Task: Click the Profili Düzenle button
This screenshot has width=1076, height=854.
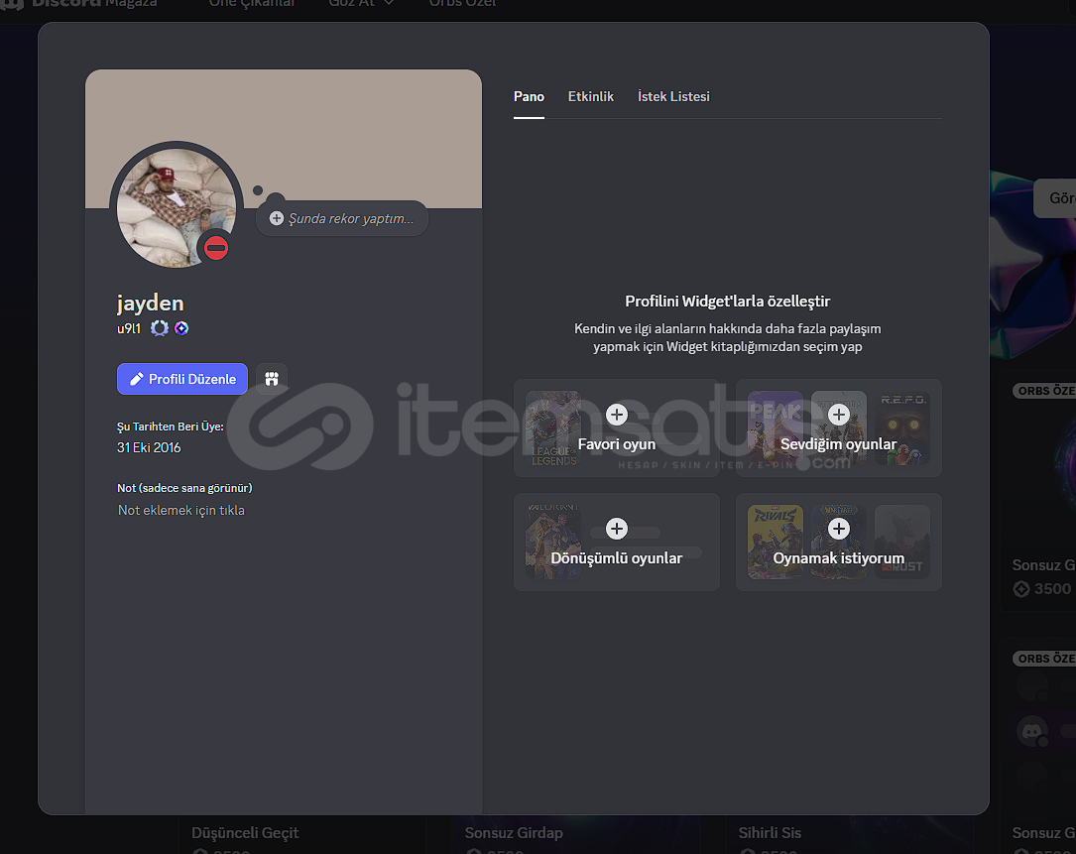Action: point(181,379)
